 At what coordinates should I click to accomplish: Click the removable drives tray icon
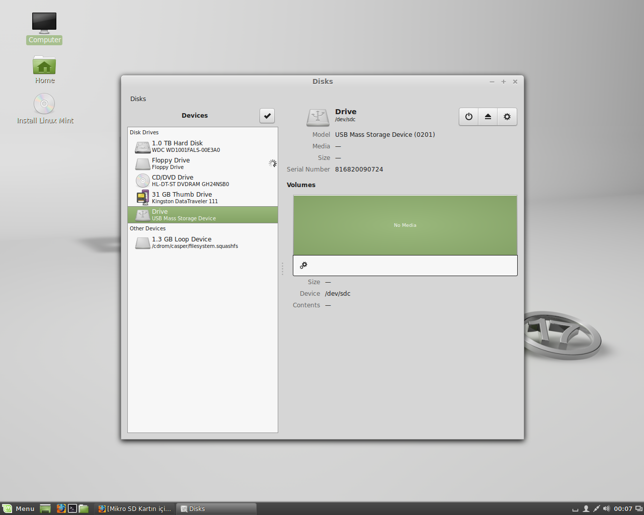click(576, 509)
